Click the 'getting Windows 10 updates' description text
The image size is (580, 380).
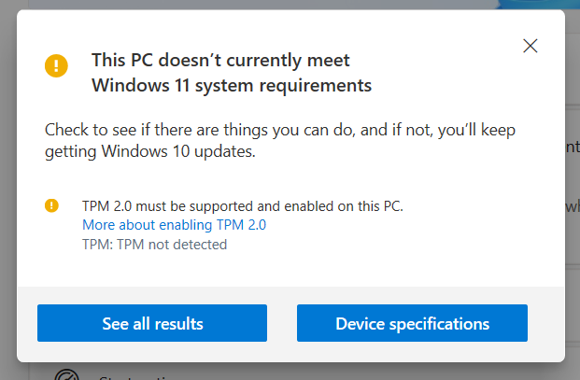click(x=150, y=151)
